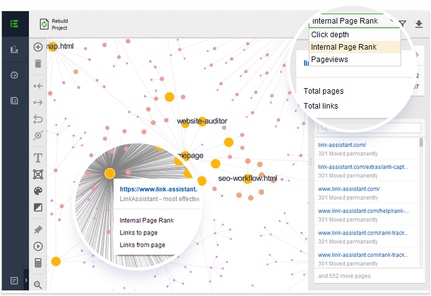Click the https://www.link-assistant. tooltip URL

[158, 189]
